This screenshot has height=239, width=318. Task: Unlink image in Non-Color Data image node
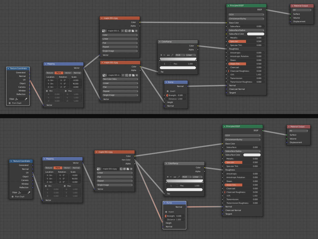(137, 75)
